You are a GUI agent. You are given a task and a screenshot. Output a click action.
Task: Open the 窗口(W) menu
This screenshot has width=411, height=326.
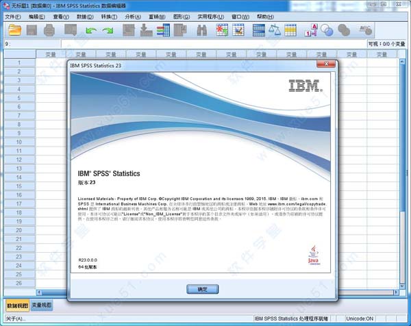point(240,16)
